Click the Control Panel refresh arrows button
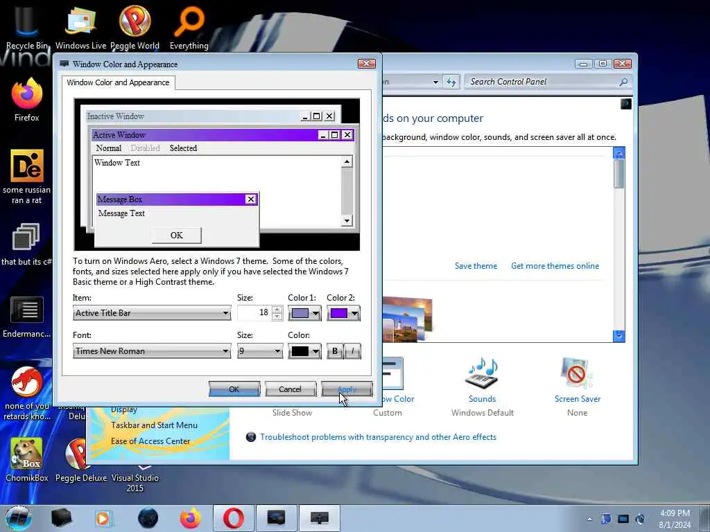 [x=451, y=82]
